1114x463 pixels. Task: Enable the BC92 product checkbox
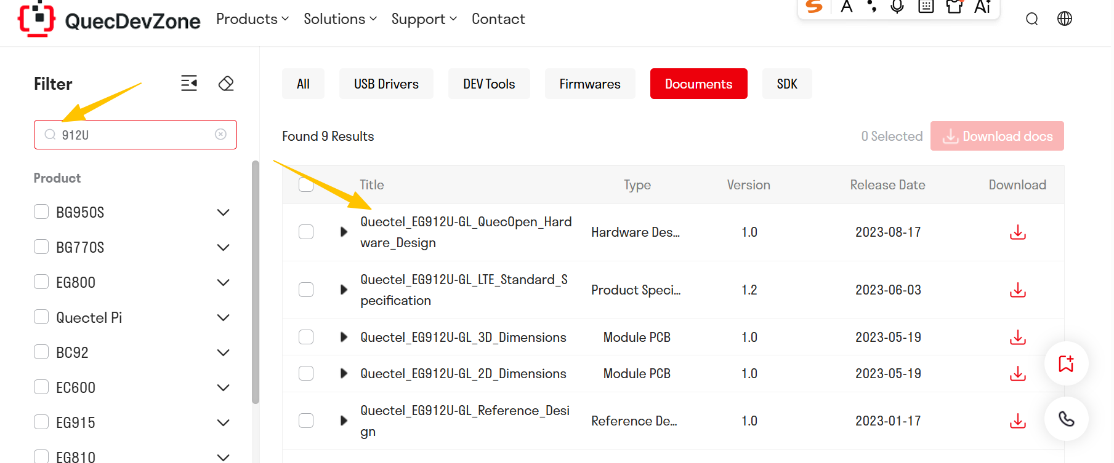pyautogui.click(x=41, y=352)
